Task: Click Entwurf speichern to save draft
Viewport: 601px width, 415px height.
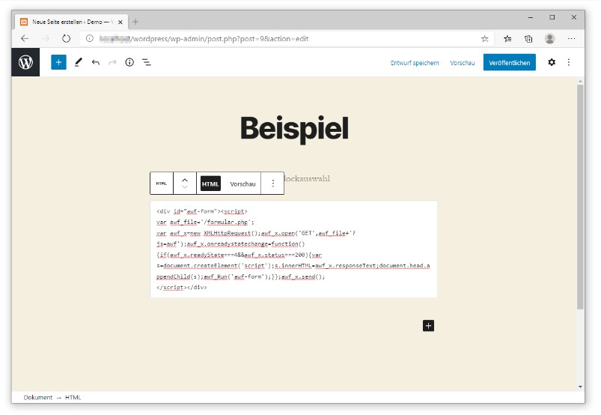Action: [x=415, y=63]
